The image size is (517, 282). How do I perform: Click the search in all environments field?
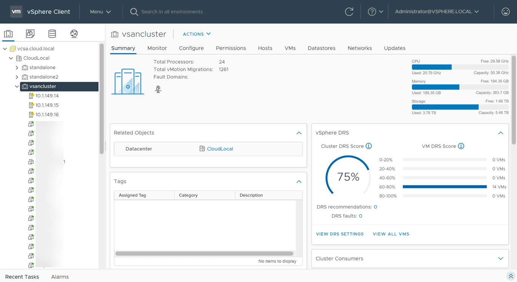click(x=172, y=12)
